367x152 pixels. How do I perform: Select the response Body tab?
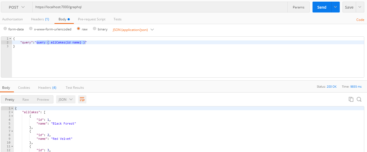click(x=6, y=88)
